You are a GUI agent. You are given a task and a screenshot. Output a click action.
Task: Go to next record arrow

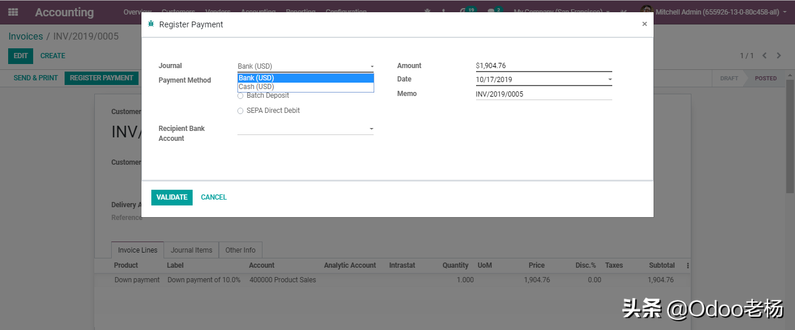[x=779, y=56]
